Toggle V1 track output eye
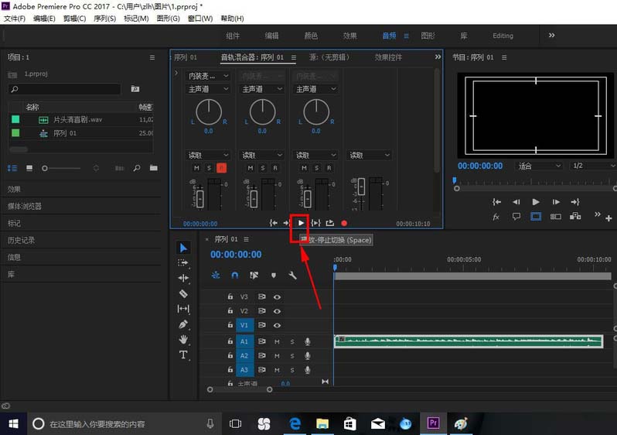The image size is (617, 435). click(x=277, y=325)
